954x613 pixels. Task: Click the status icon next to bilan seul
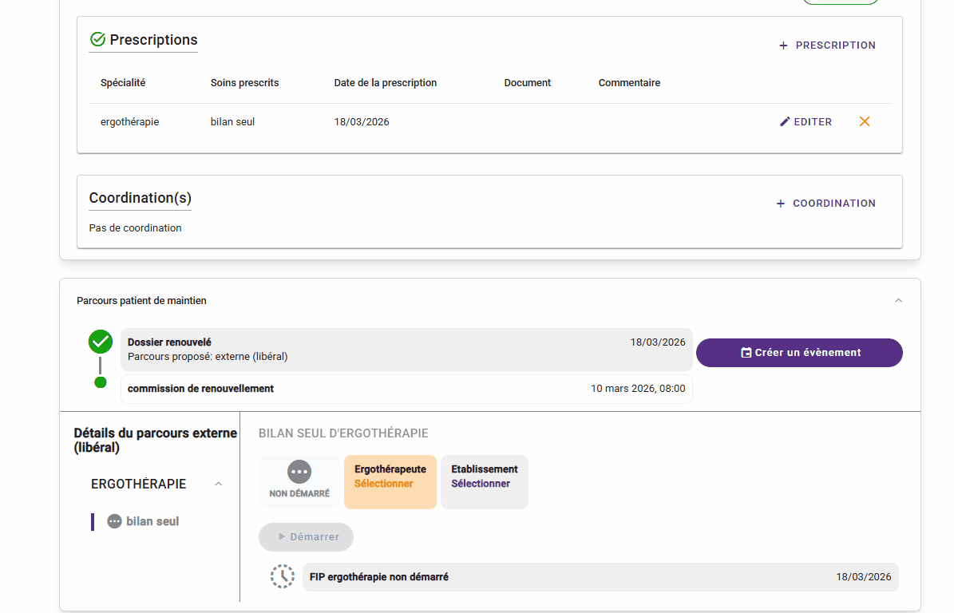(114, 521)
